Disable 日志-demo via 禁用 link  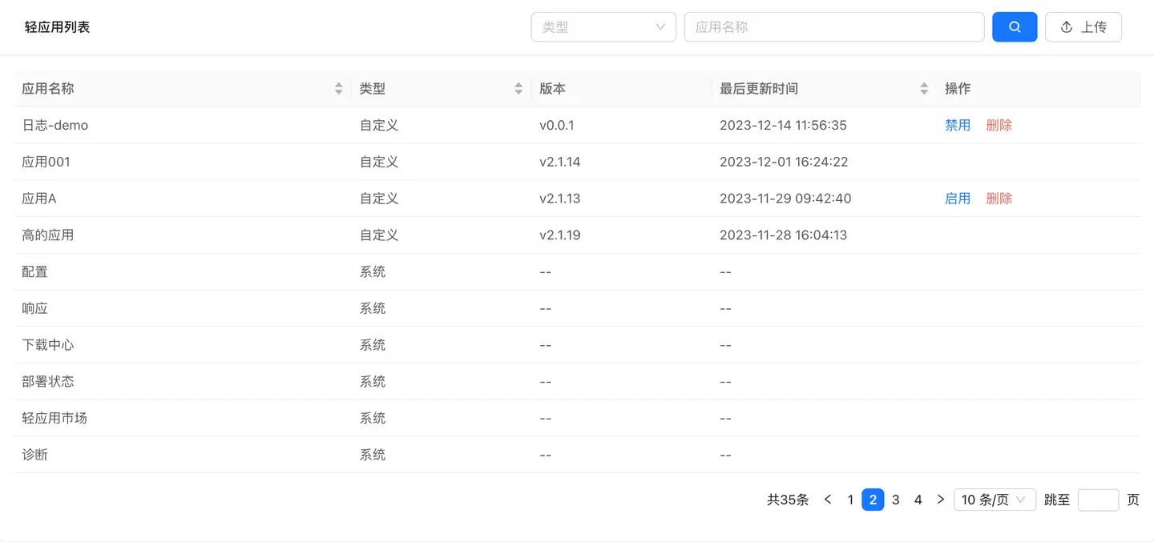pos(958,126)
